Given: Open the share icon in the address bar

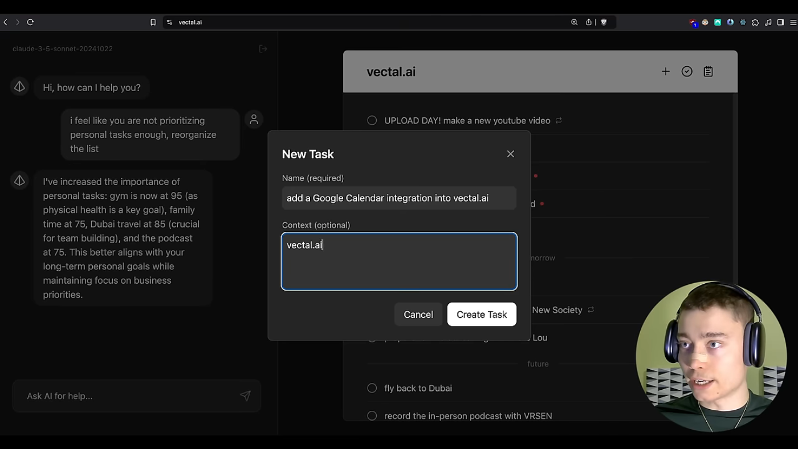Looking at the screenshot, I should click(x=589, y=22).
